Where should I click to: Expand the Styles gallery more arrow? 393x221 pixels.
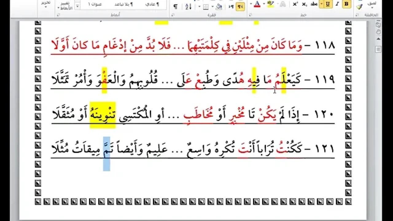tap(78, 6)
